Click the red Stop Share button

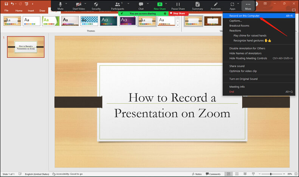pos(178,13)
